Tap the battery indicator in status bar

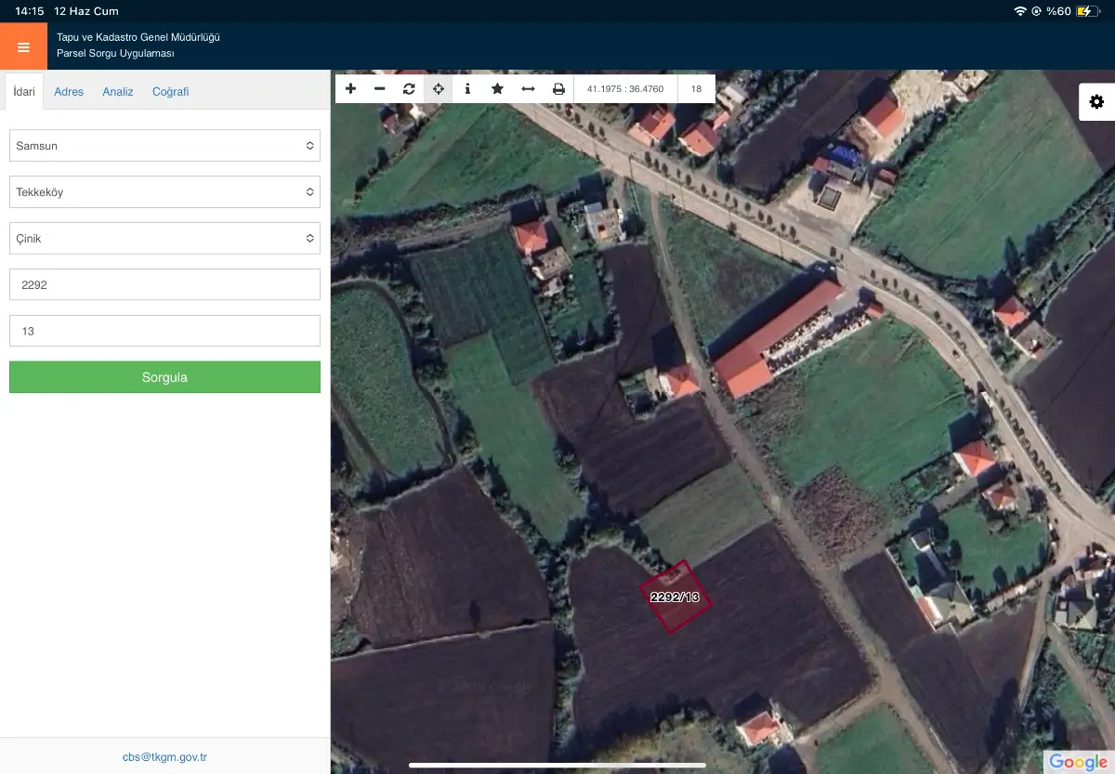coord(1087,11)
